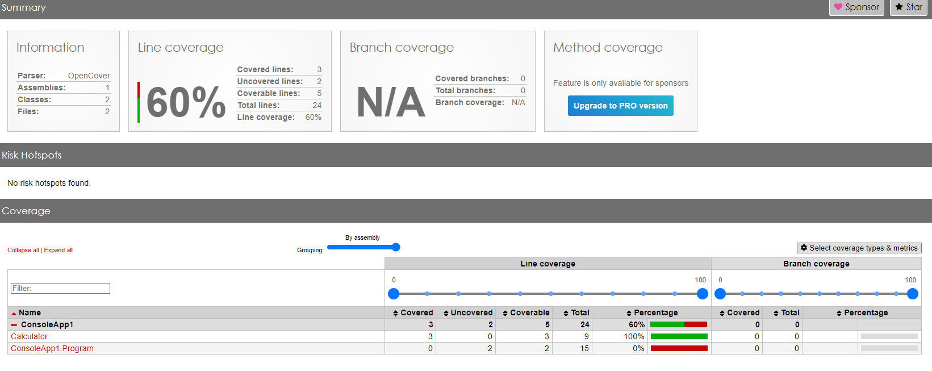This screenshot has height=371, width=932.
Task: Click the Collapse all link
Action: click(23, 250)
